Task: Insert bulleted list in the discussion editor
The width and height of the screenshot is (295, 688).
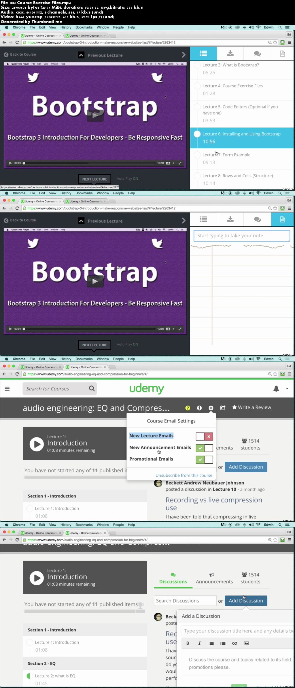Action: tap(223, 643)
